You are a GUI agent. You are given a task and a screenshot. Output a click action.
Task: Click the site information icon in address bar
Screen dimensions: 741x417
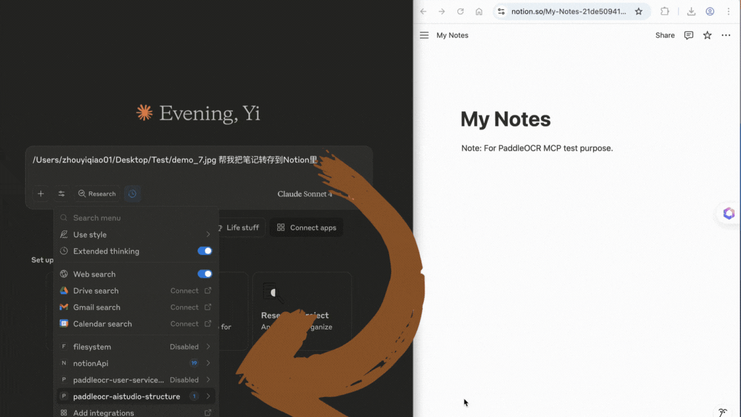coord(502,12)
